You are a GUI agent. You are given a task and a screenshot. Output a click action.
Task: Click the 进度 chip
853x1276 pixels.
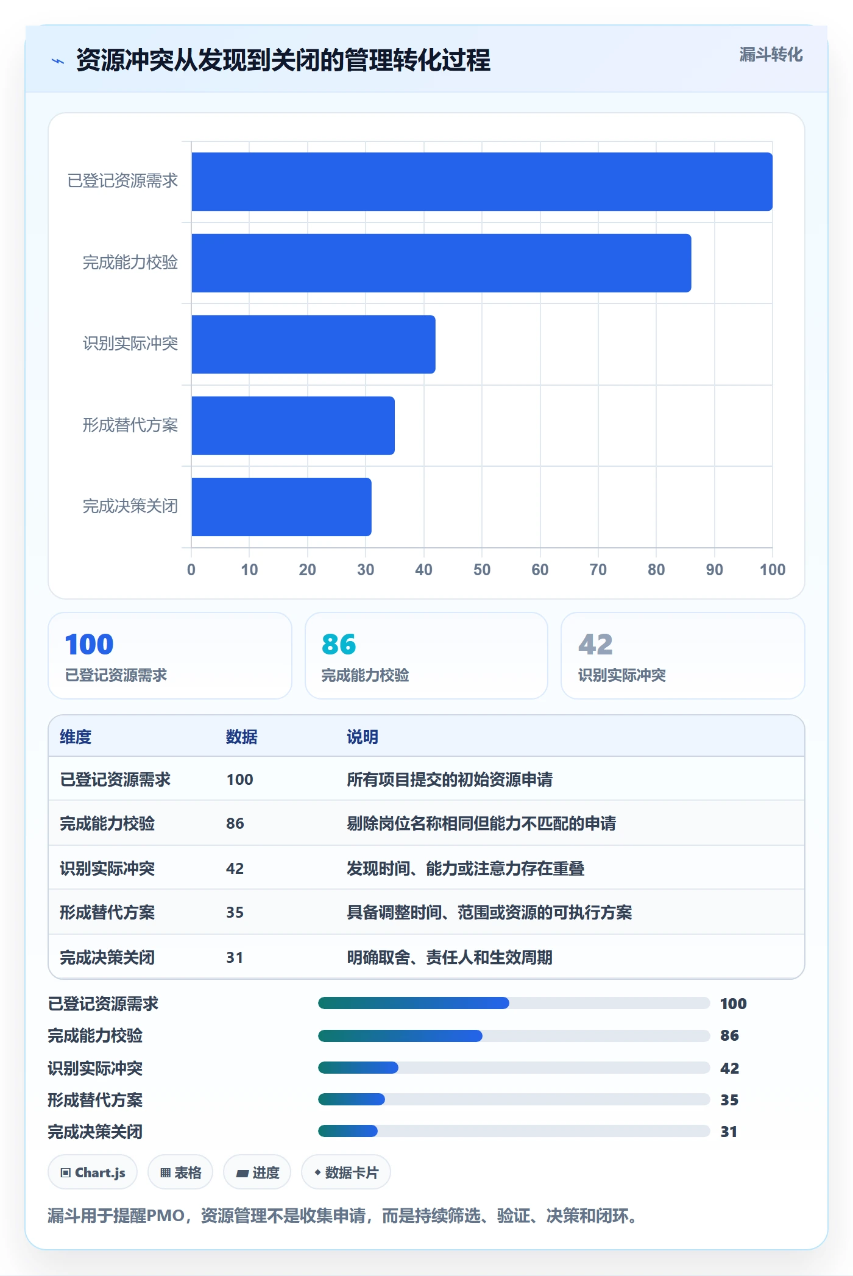point(257,1172)
